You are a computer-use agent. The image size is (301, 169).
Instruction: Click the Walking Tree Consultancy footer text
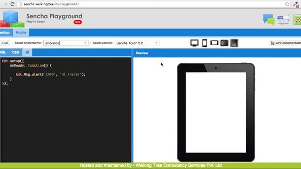click(150, 165)
